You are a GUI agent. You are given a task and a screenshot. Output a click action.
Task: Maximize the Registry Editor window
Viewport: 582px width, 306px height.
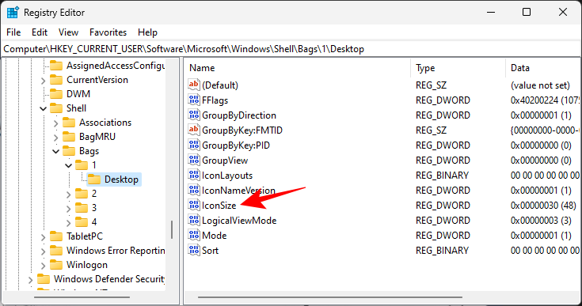click(x=527, y=12)
